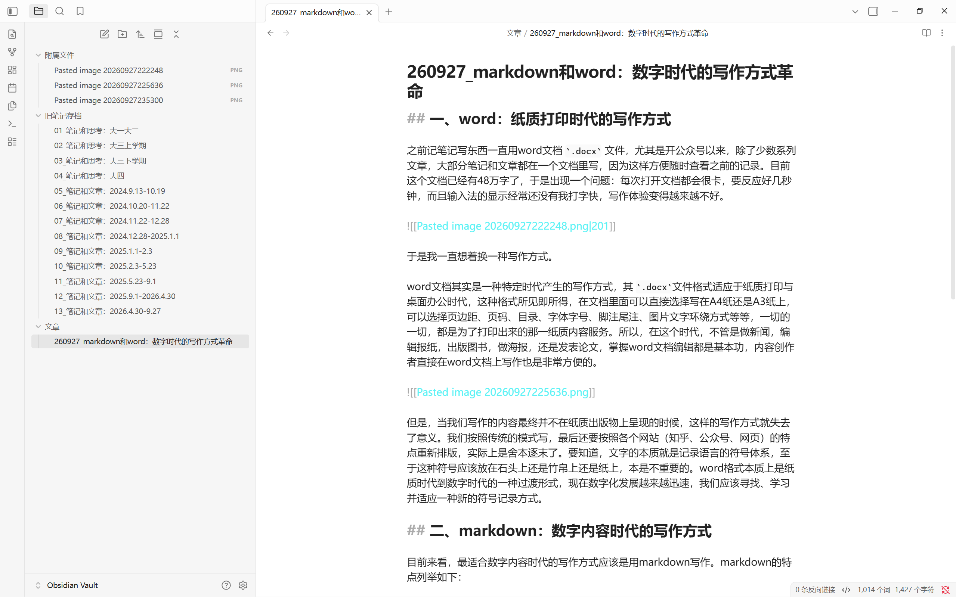
Task: Change the file sort order
Action: tap(140, 34)
